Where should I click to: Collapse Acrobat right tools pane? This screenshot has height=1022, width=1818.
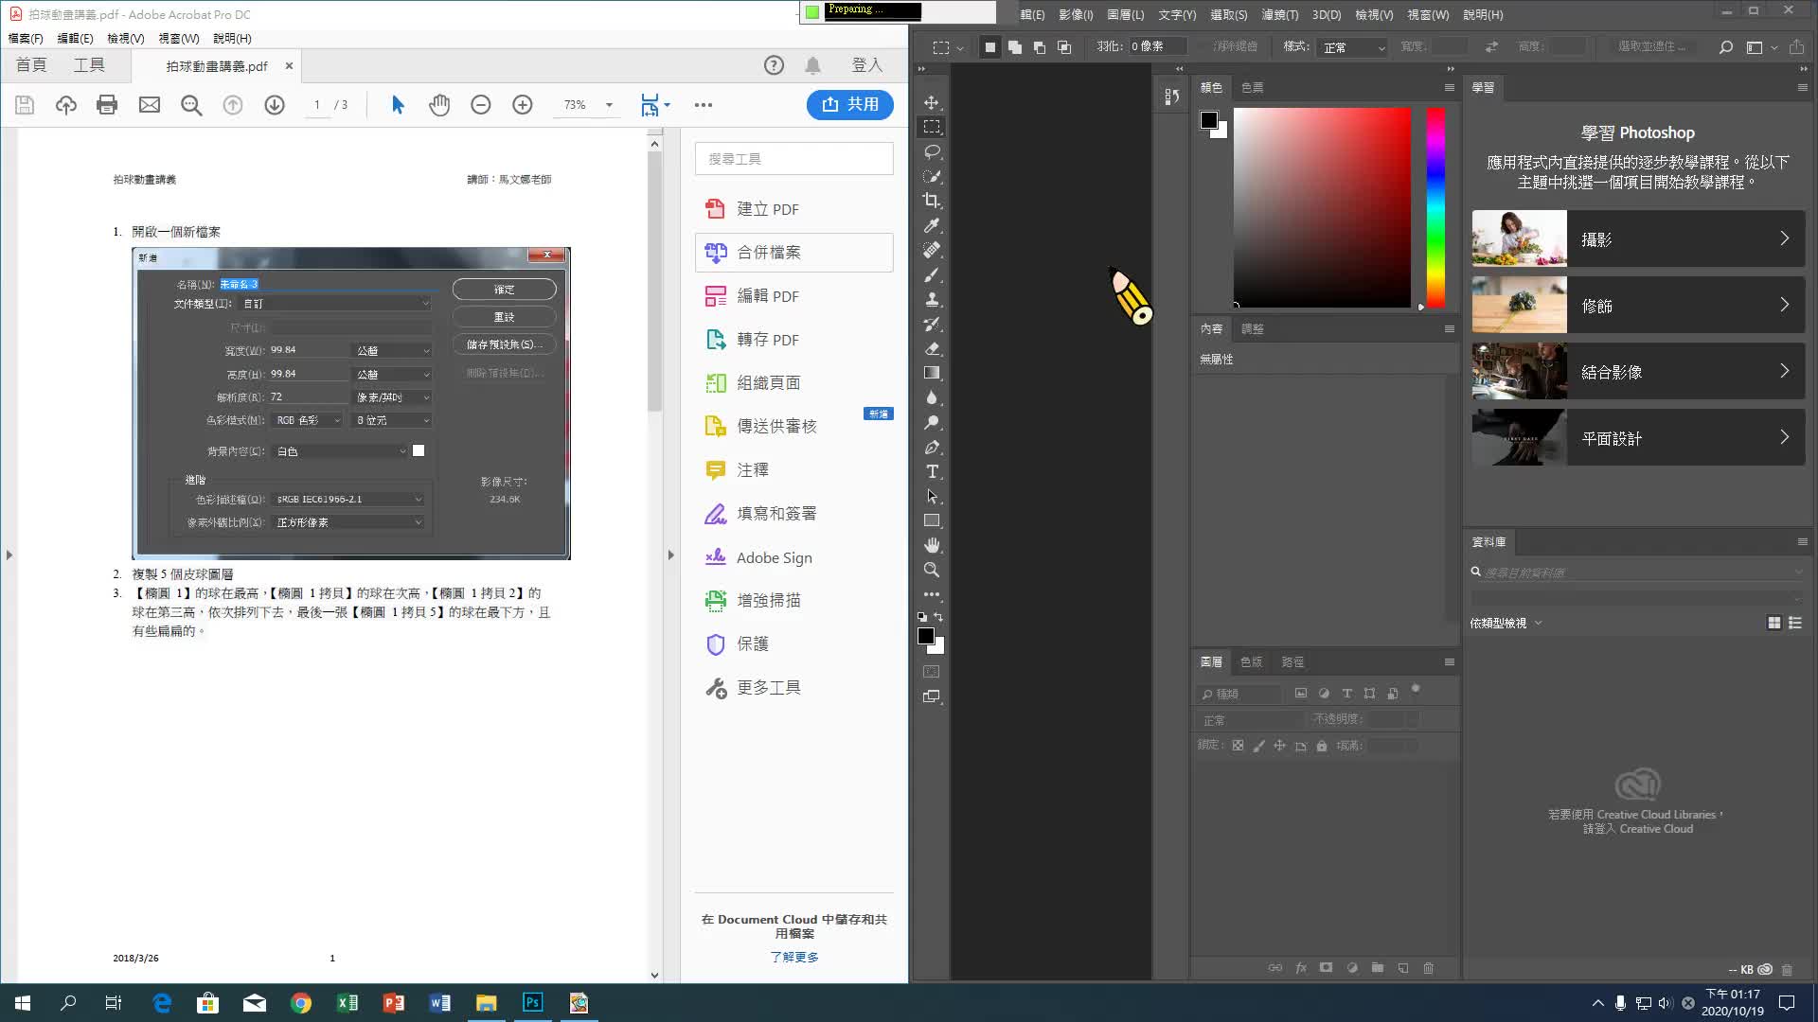(x=671, y=555)
